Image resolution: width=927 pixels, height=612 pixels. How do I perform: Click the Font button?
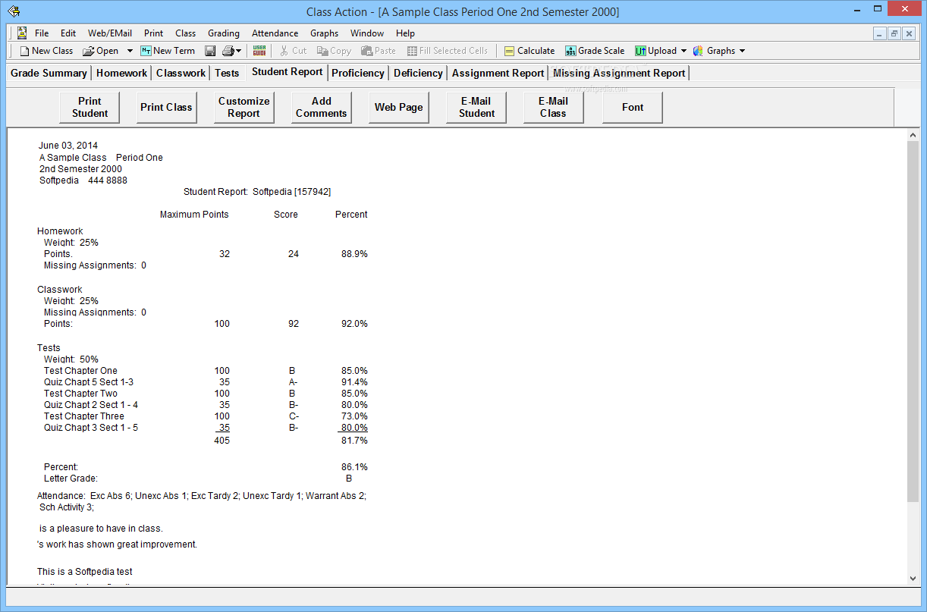[x=633, y=107]
